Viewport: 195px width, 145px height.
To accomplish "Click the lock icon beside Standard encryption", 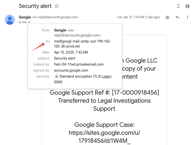I will point(56,76).
